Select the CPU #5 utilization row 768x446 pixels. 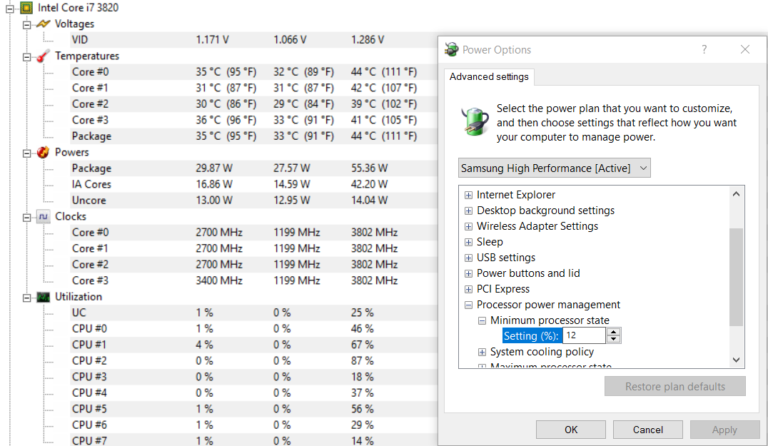click(x=253, y=409)
